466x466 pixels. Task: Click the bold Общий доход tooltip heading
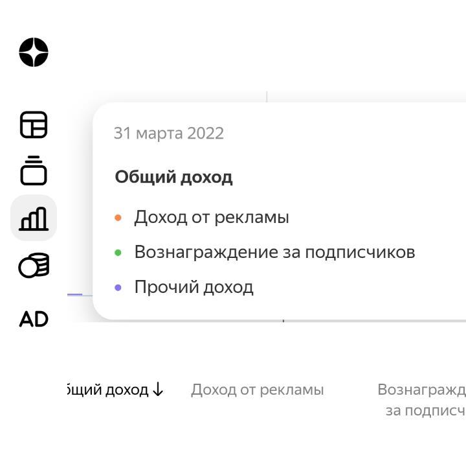(173, 177)
